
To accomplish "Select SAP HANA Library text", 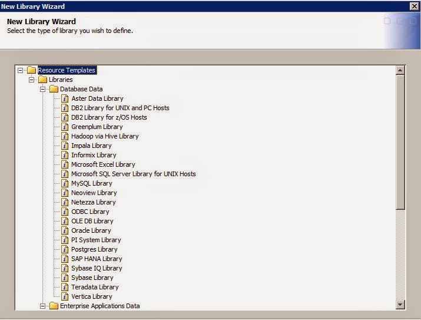I will tap(97, 259).
